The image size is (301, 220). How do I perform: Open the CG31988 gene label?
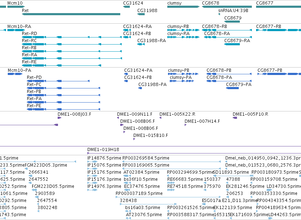pos(147,10)
